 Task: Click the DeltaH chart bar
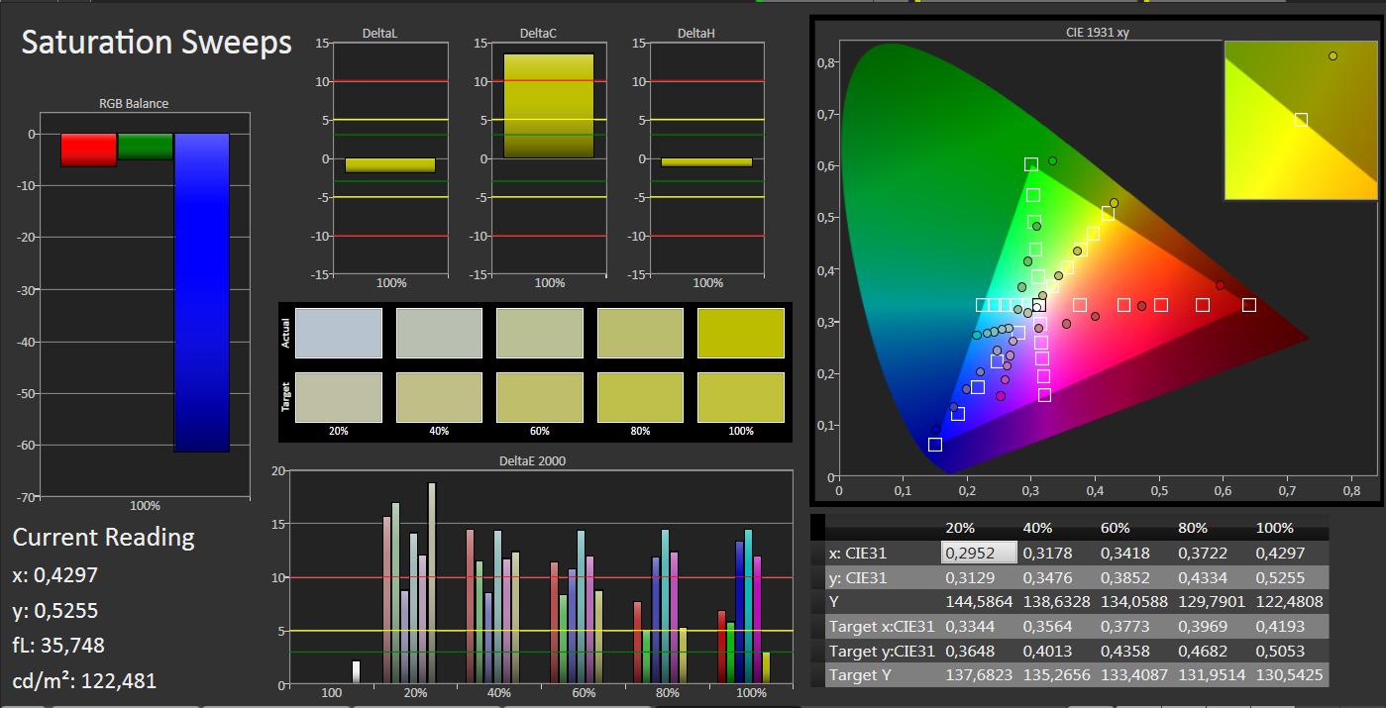(x=707, y=162)
